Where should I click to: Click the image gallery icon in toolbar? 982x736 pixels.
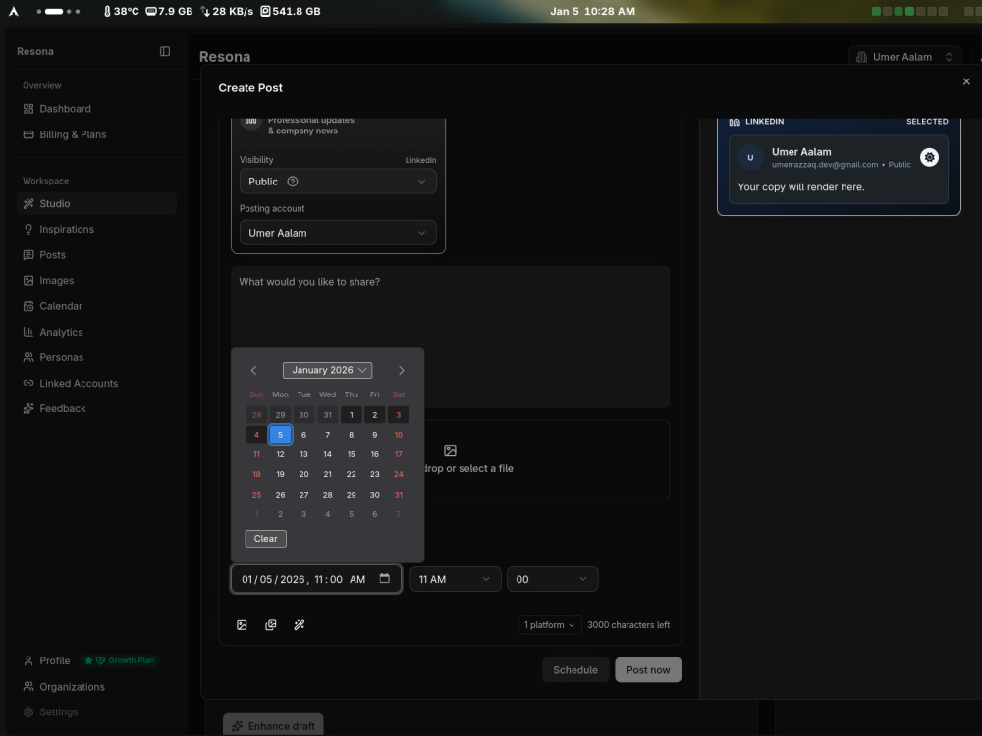point(271,625)
